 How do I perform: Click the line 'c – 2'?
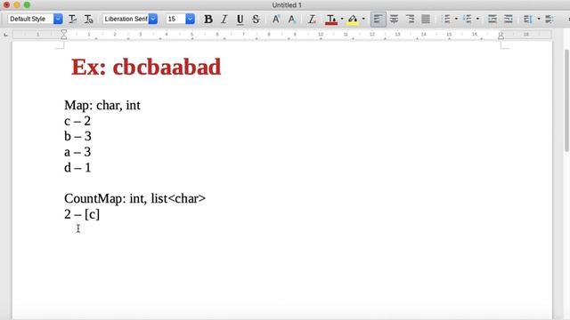(x=77, y=121)
